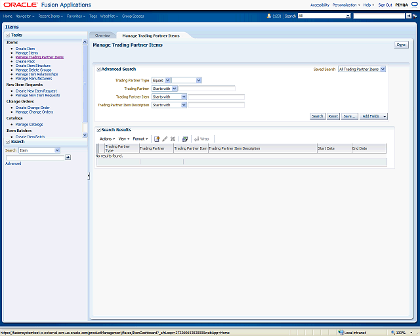Open the Help menu
Image resolution: width=420 pixels, height=336 pixels.
pos(369,5)
